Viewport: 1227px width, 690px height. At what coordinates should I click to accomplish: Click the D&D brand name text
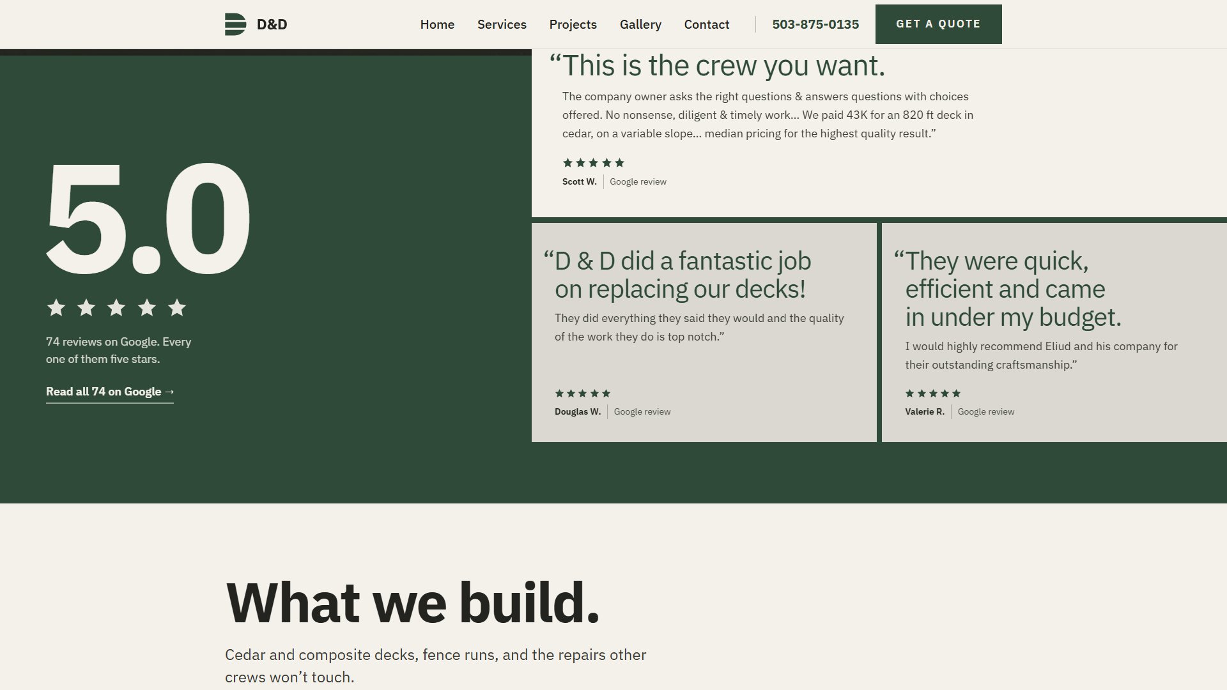272,24
